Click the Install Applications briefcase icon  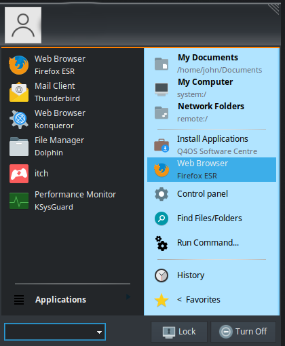tap(161, 145)
